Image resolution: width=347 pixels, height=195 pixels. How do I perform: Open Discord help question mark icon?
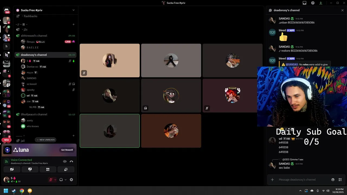tap(313, 3)
